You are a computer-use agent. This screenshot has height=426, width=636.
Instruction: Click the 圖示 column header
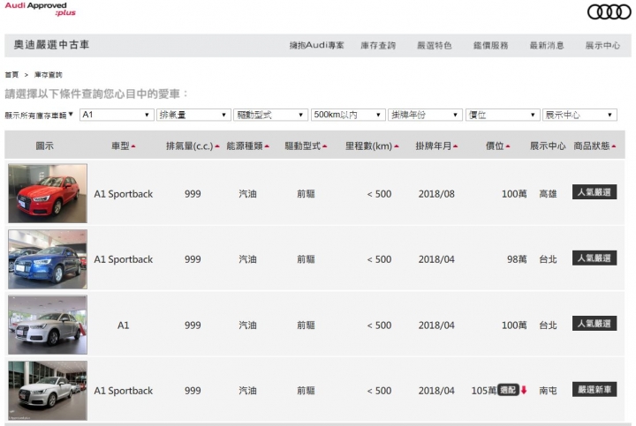45,146
